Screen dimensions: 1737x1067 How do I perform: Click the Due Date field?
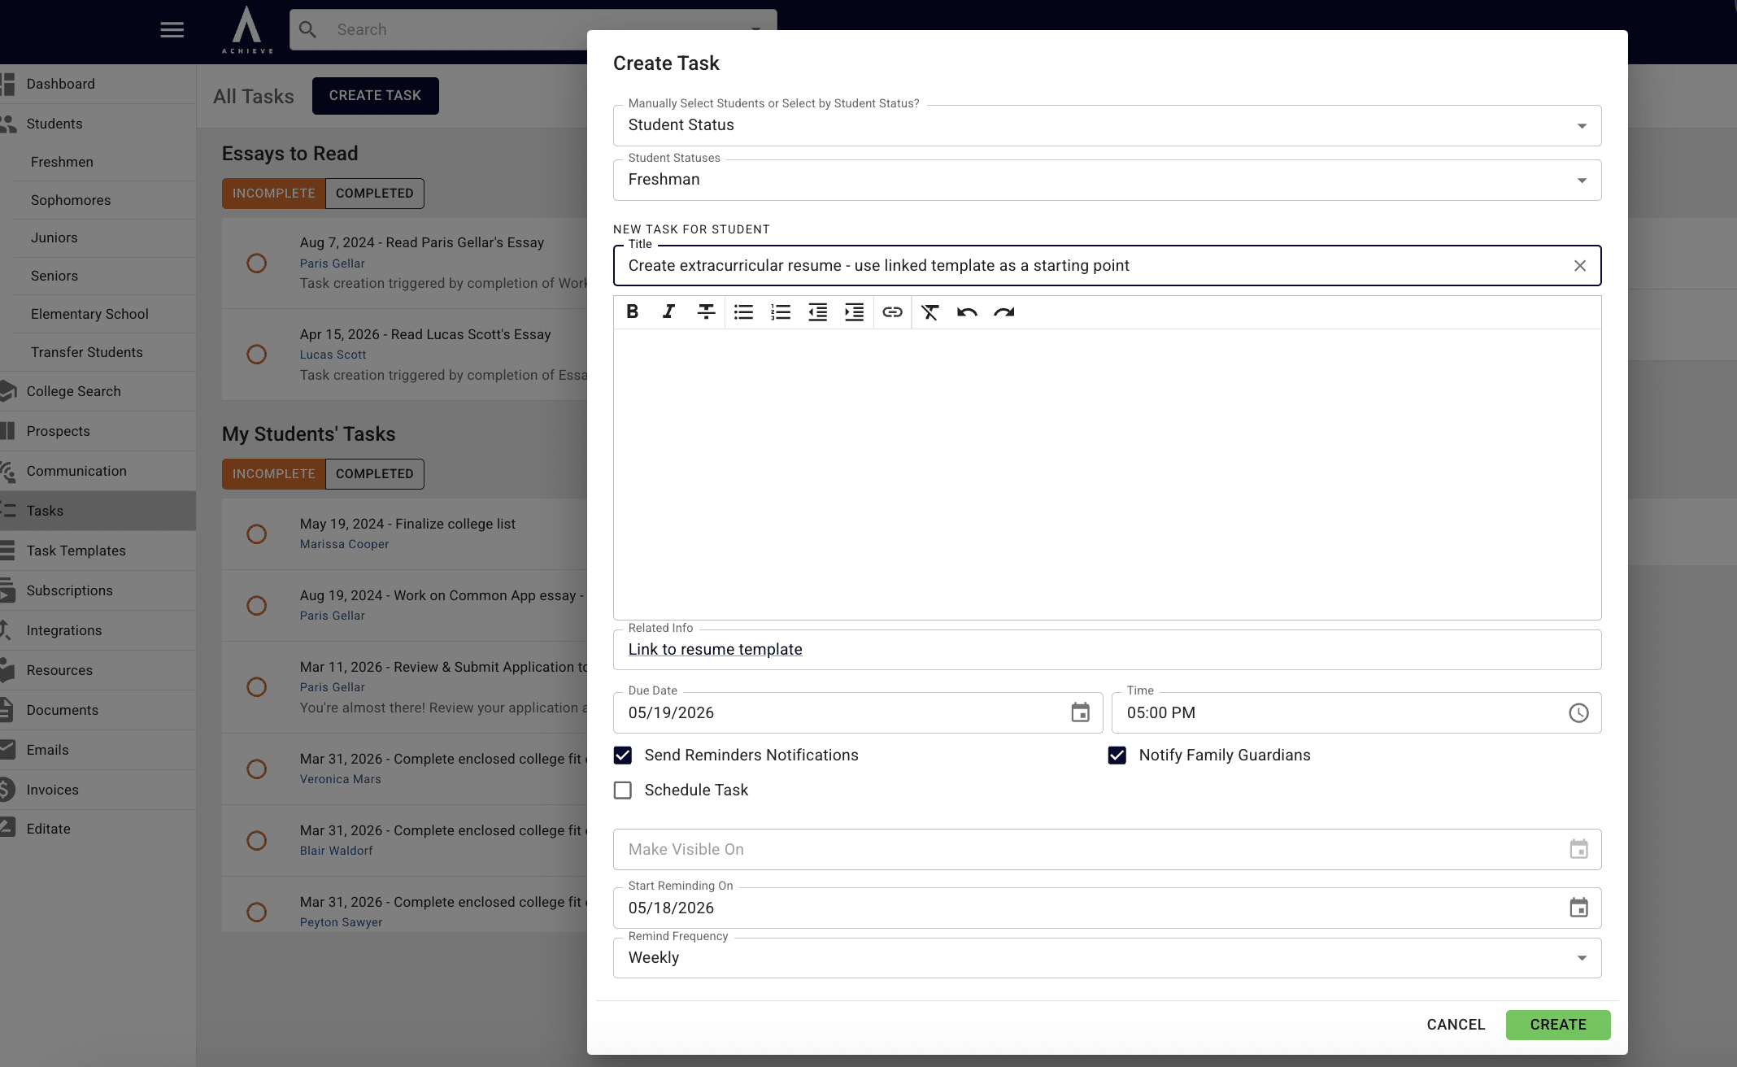pyautogui.click(x=857, y=712)
